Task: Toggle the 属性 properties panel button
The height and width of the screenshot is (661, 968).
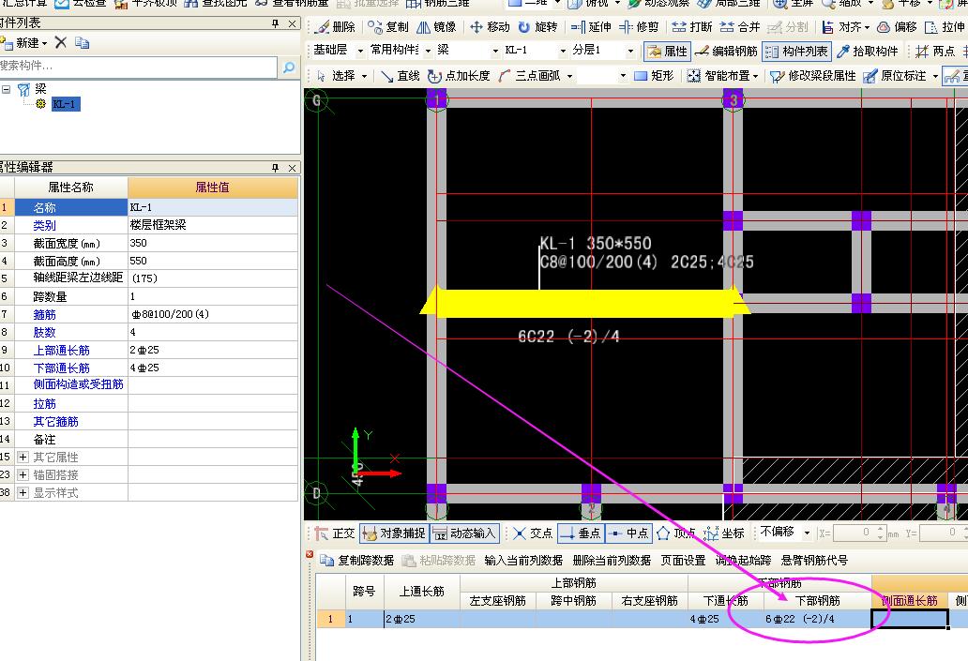Action: [x=667, y=52]
